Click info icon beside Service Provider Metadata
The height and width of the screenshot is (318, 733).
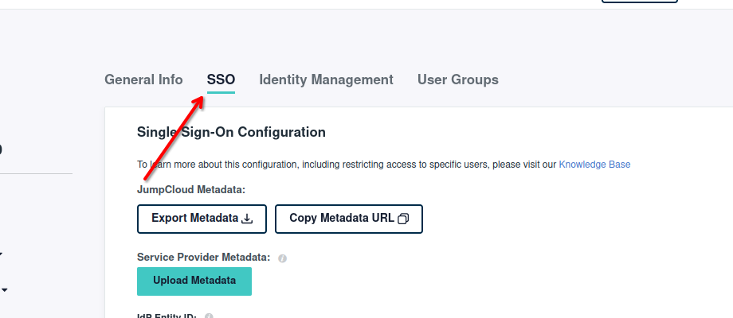pyautogui.click(x=282, y=258)
